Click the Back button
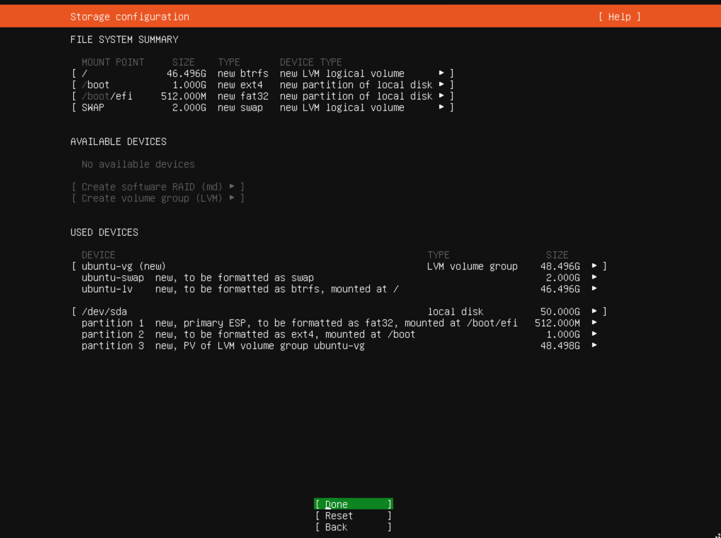Image resolution: width=721 pixels, height=538 pixels. (353, 527)
